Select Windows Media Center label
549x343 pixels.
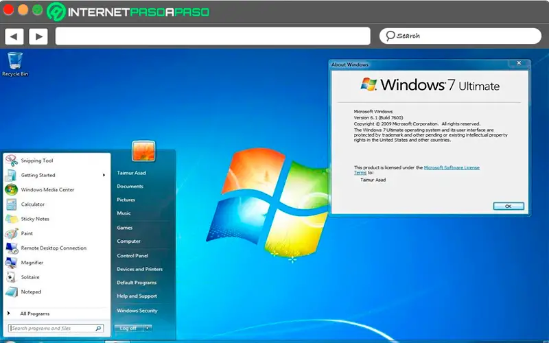click(47, 190)
